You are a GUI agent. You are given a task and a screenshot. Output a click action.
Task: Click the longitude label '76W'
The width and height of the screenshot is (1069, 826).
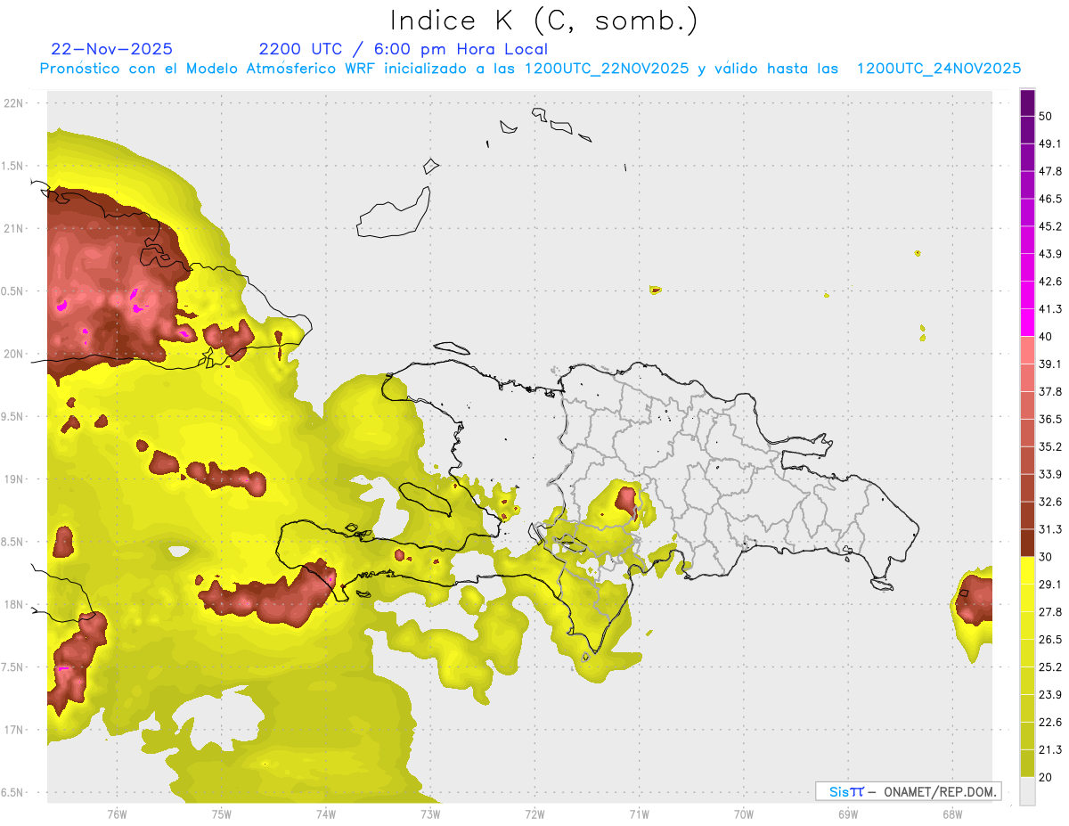click(117, 814)
